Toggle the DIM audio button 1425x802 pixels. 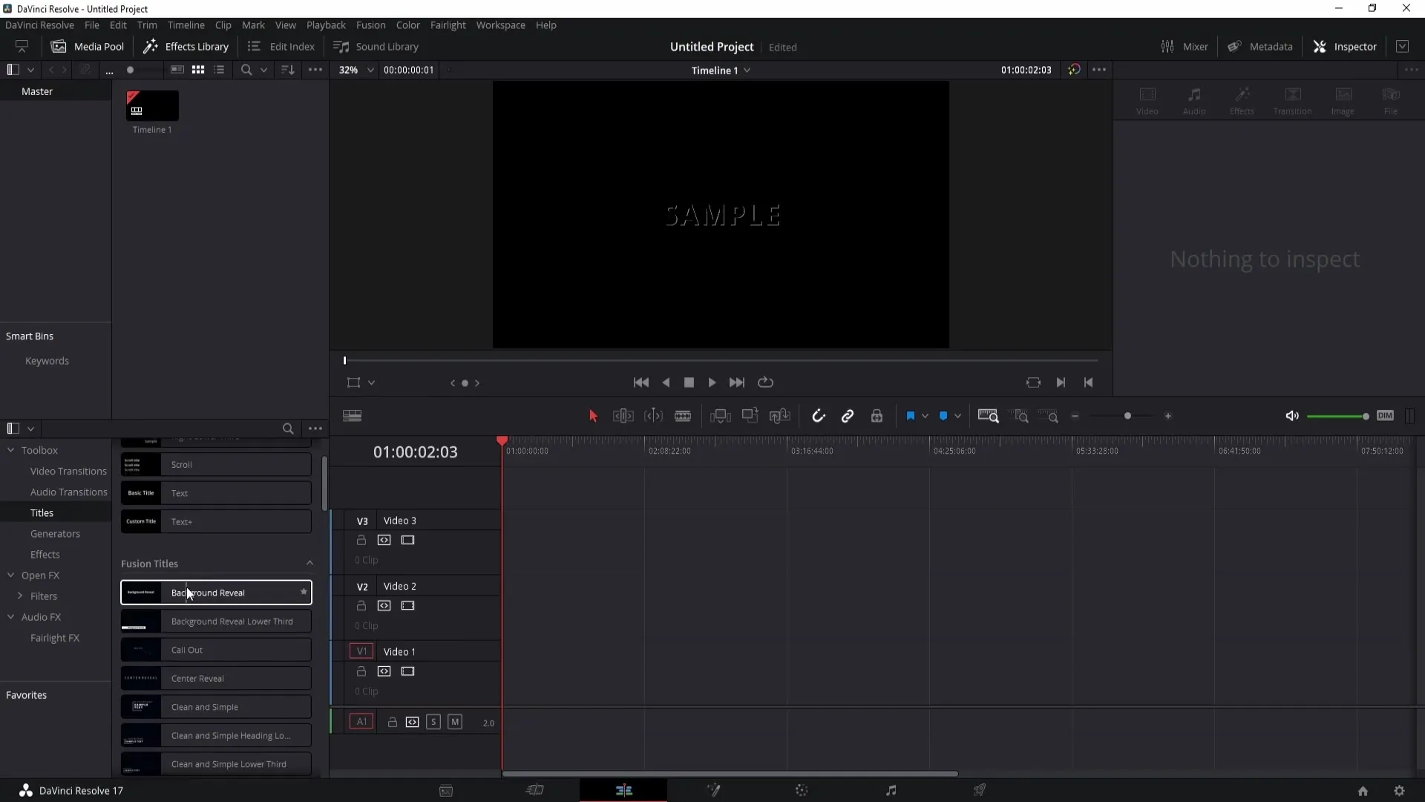tap(1385, 416)
